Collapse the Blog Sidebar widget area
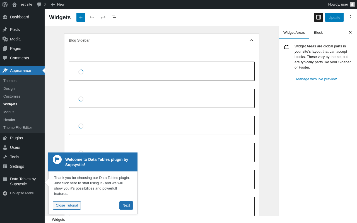The image size is (357, 223). [x=251, y=40]
